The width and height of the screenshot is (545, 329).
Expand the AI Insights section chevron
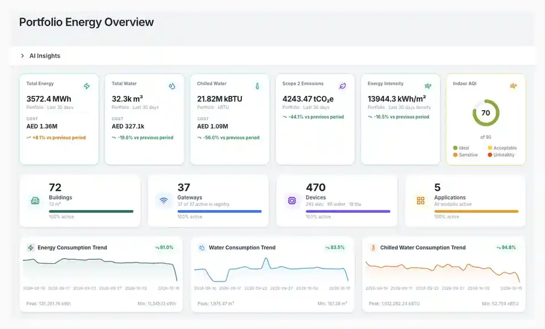click(22, 56)
